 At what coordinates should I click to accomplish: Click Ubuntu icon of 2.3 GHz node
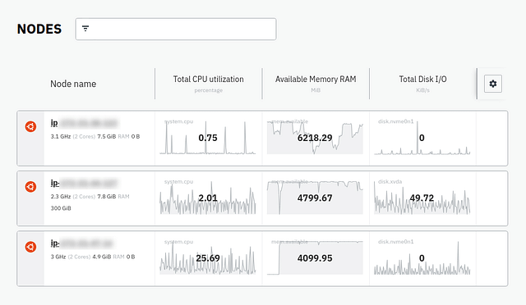30,187
